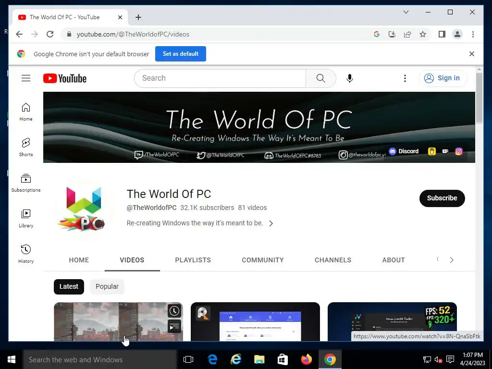Screen dimensions: 492x369
Task: Open Chrome profile avatar menu
Action: (457, 34)
